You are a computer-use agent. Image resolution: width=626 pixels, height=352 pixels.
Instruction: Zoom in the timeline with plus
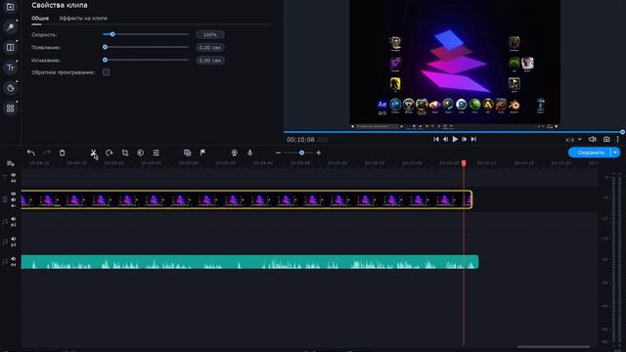(x=318, y=153)
